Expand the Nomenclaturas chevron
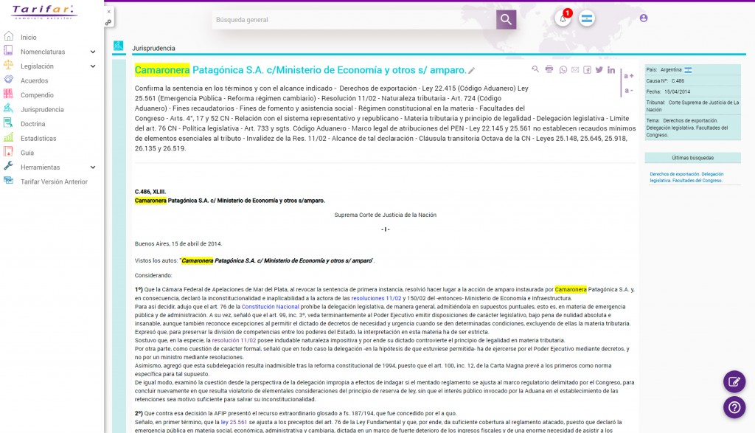Screen dimensions: 755x433 pos(93,52)
